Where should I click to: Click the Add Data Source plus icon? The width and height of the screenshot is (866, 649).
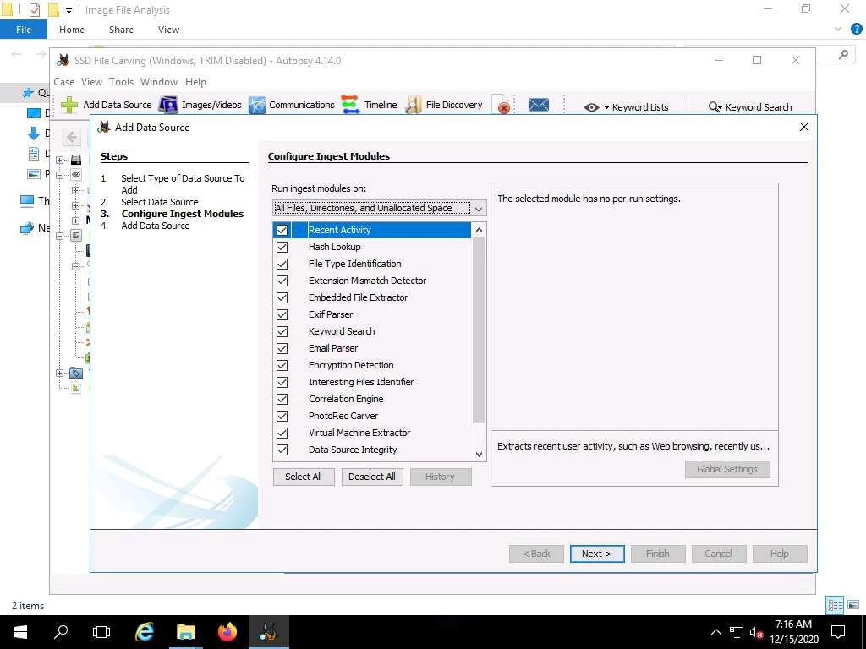tap(69, 105)
